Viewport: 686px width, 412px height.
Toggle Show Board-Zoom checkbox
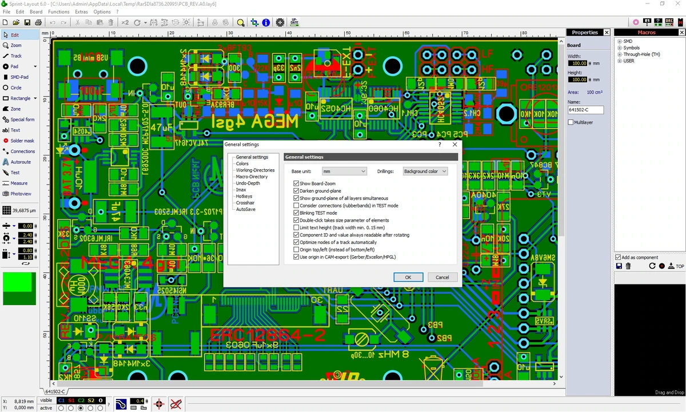click(296, 183)
